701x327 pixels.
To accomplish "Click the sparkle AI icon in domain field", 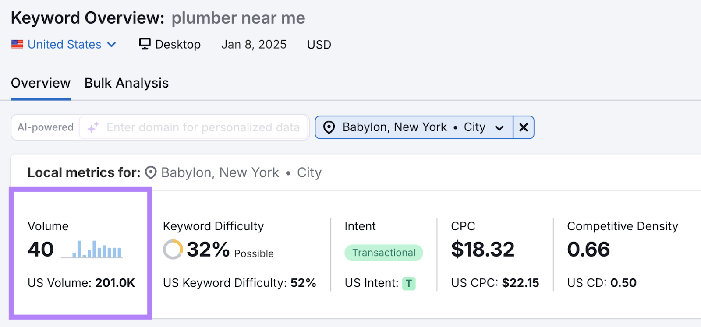I will (x=92, y=127).
